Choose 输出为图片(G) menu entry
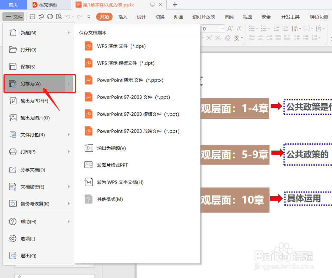This screenshot has width=332, height=278. point(39,118)
